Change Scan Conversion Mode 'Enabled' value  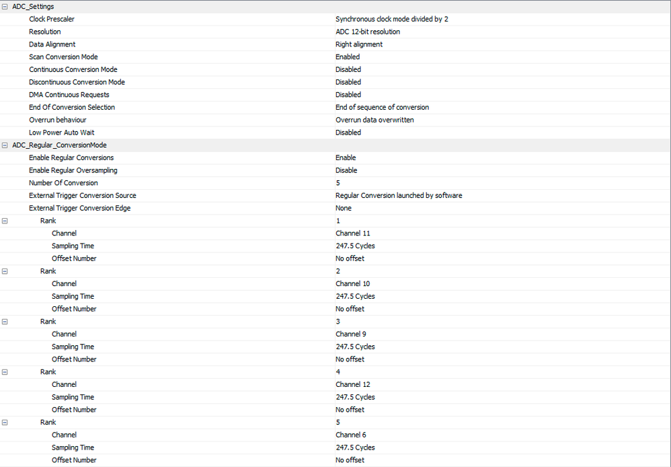pyautogui.click(x=348, y=57)
